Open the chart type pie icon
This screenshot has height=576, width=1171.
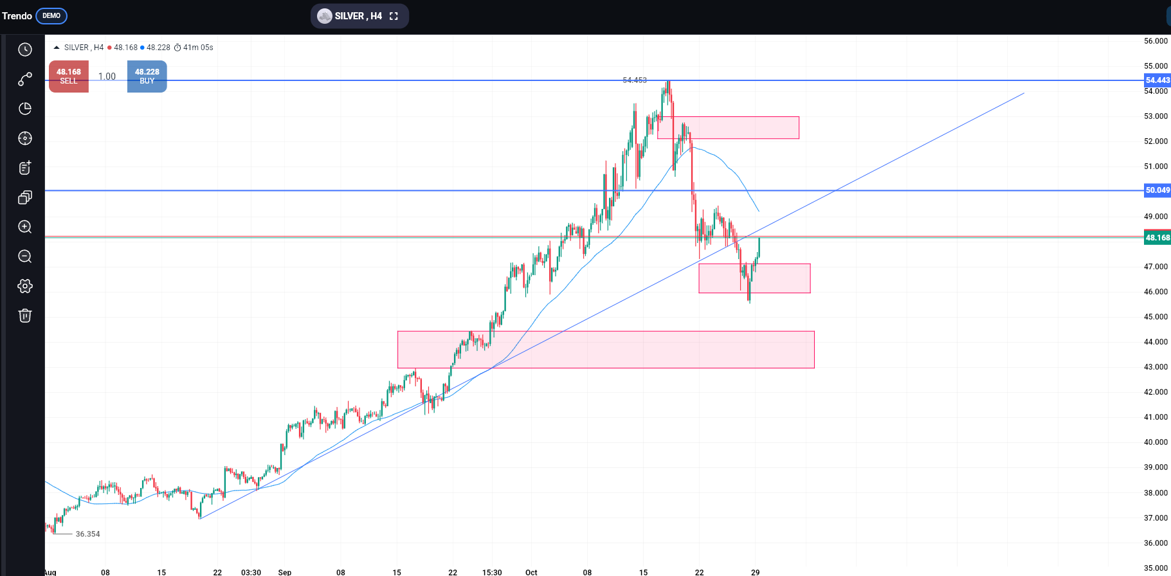pos(25,109)
